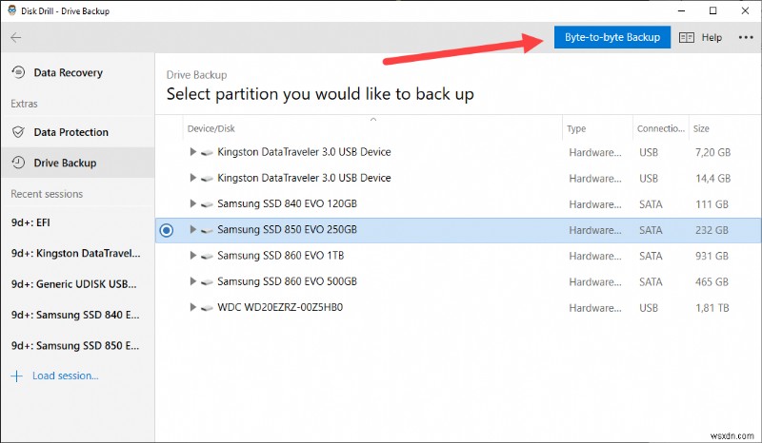The width and height of the screenshot is (762, 443).
Task: Click the Load session link
Action: click(65, 376)
